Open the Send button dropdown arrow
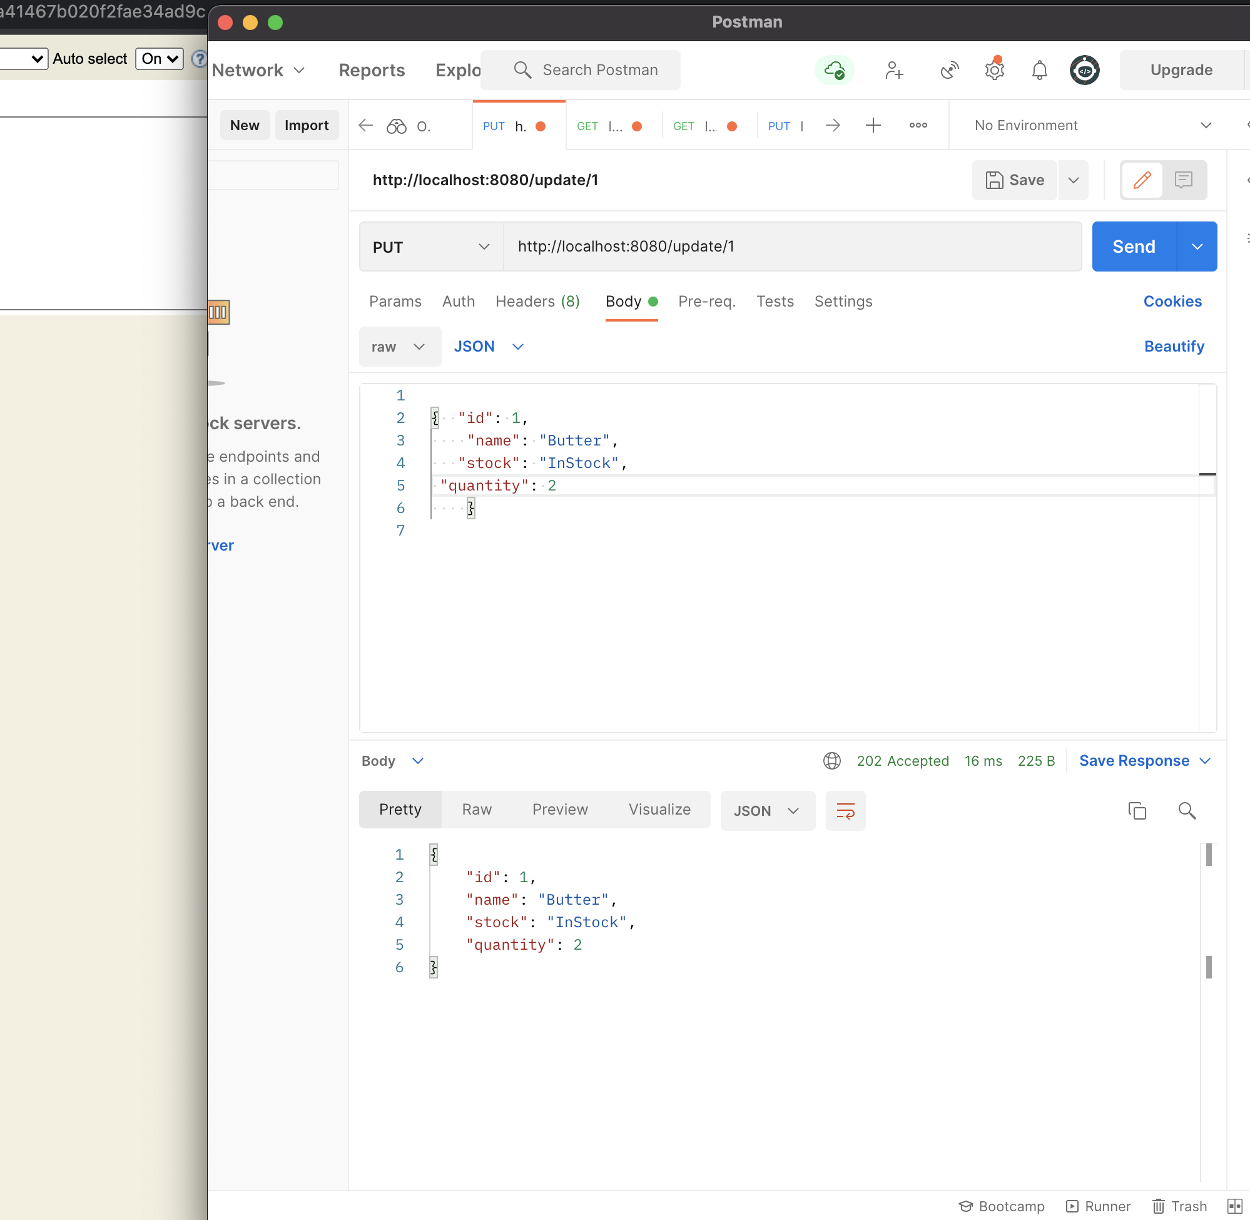Screen dimensions: 1250x1220 1197,247
